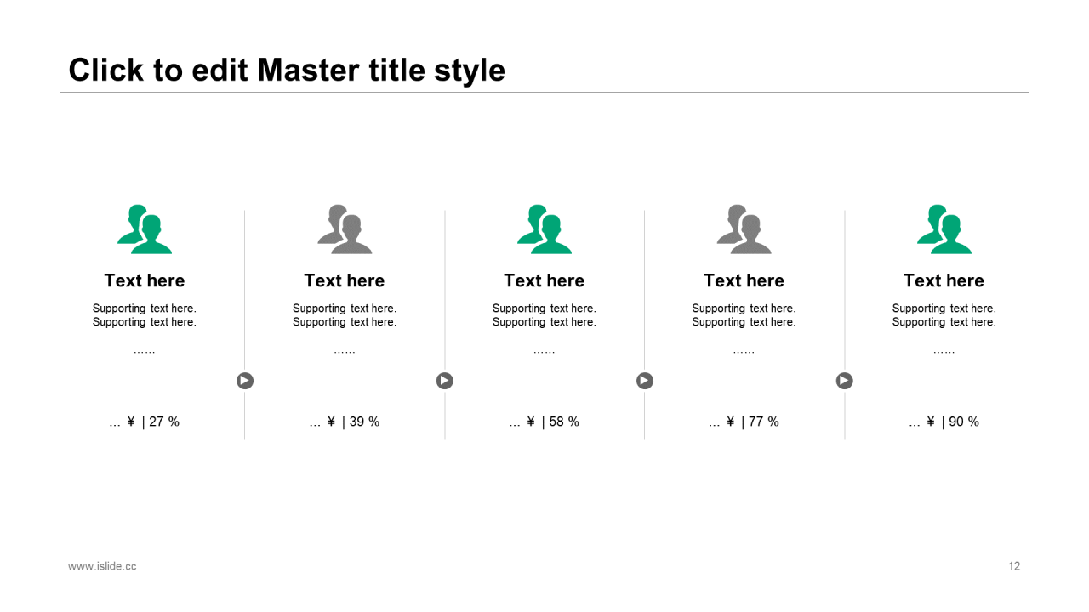Click arrow circle between 58 % and 77 %
The image size is (1089, 612).
point(645,381)
